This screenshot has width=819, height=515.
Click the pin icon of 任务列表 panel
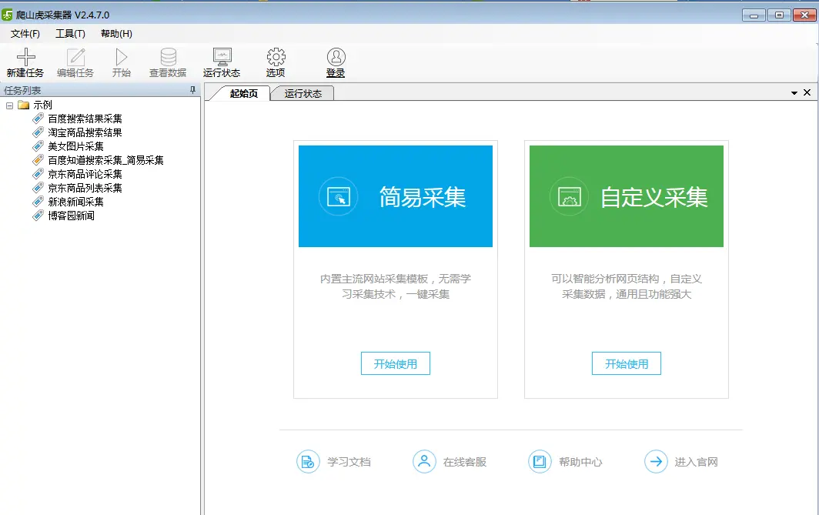point(192,90)
